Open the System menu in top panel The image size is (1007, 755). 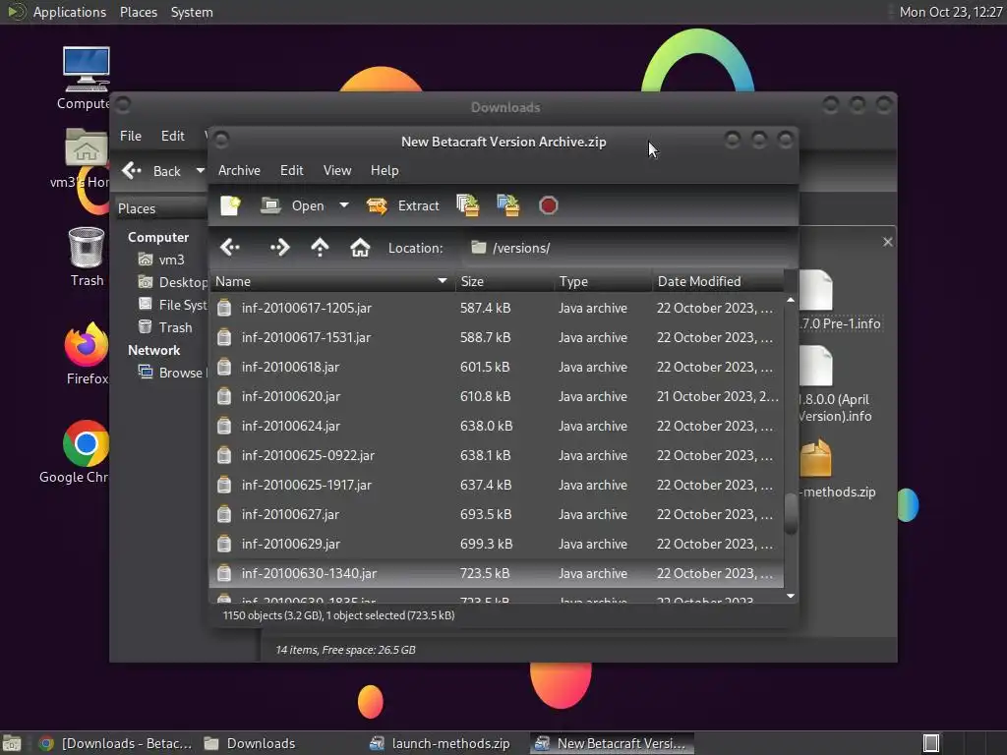(192, 12)
